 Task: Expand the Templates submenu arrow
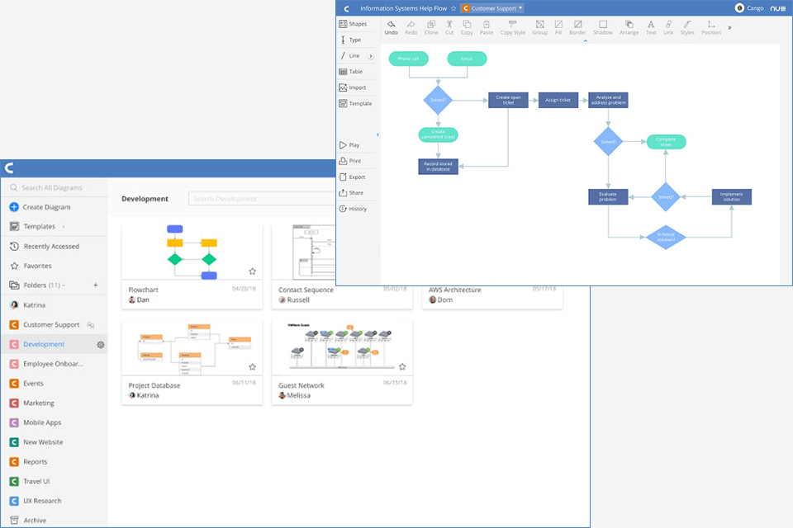click(x=64, y=227)
